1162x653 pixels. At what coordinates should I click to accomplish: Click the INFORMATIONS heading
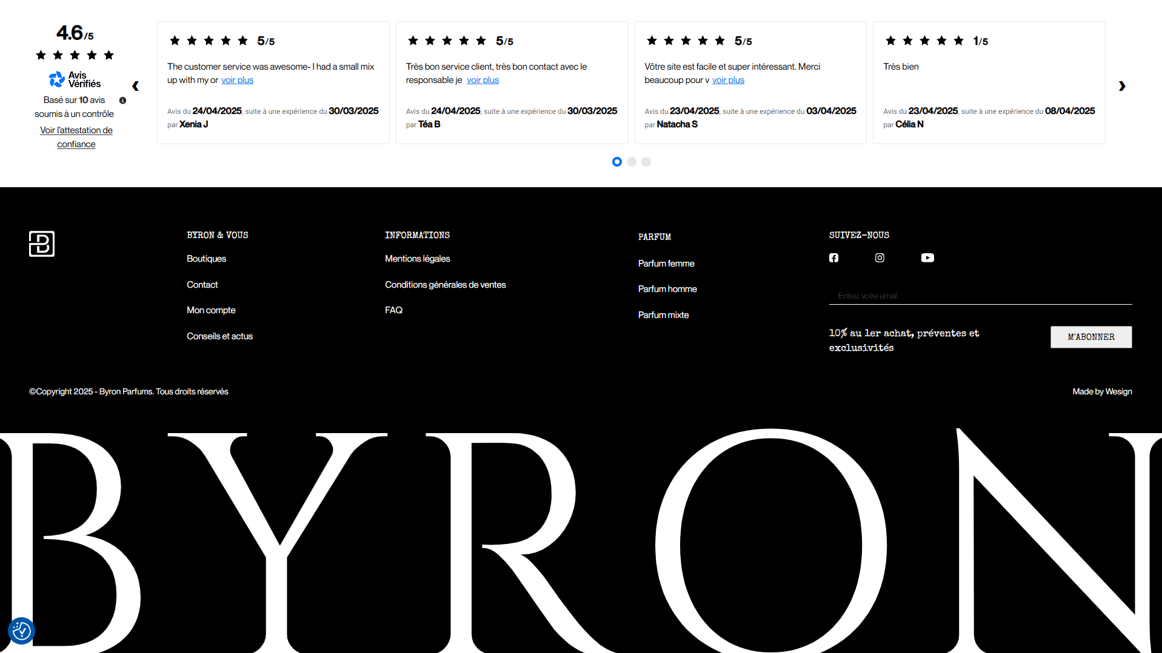point(417,235)
